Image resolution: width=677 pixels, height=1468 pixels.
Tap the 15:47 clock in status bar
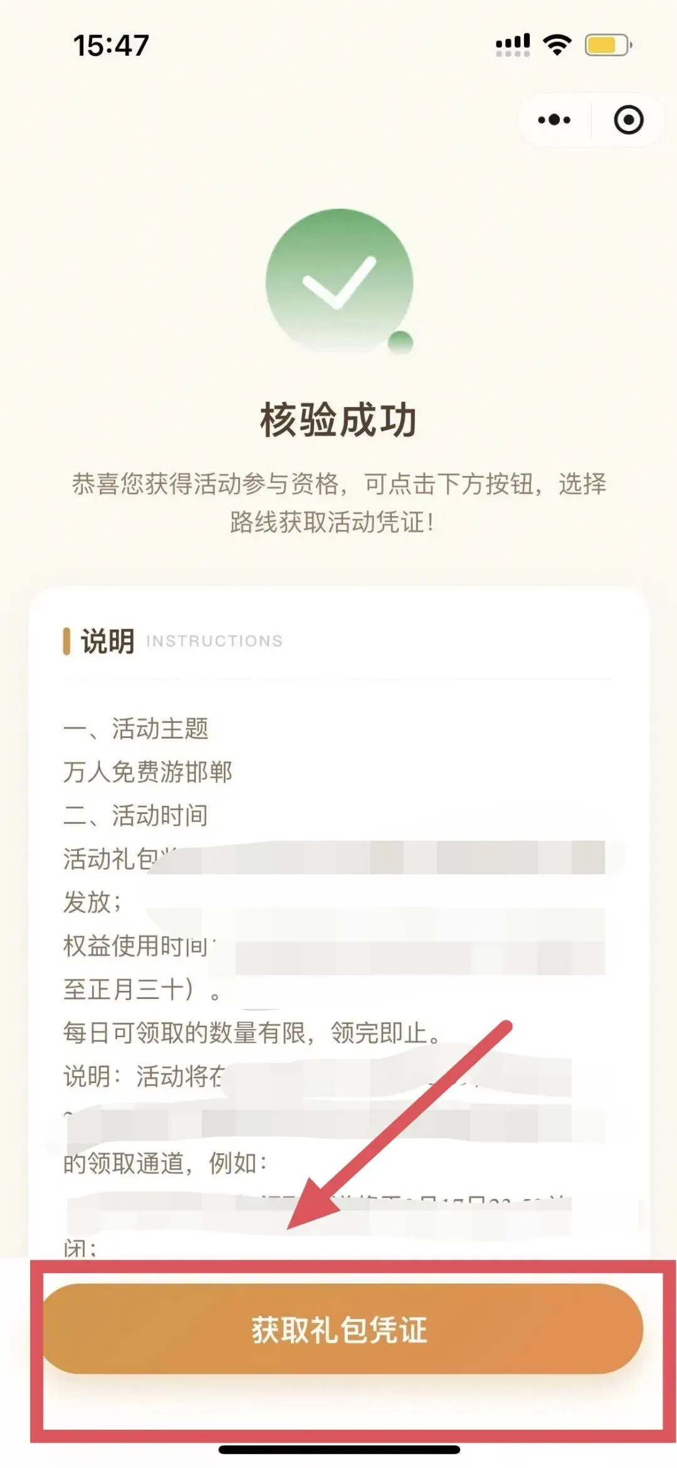point(111,45)
